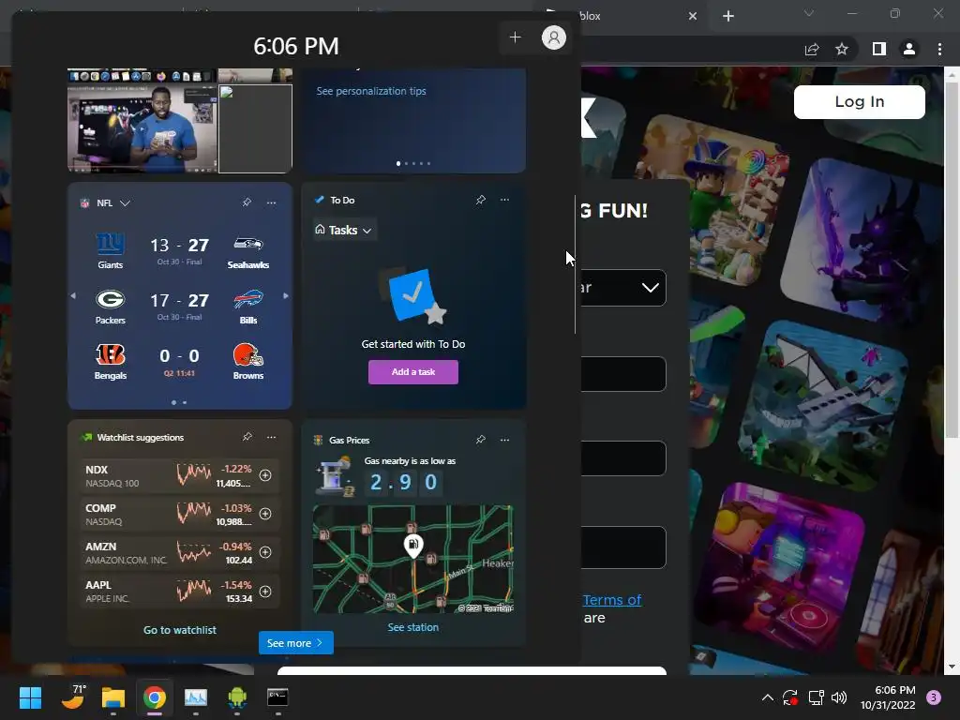Open gas prices map

tap(413, 559)
